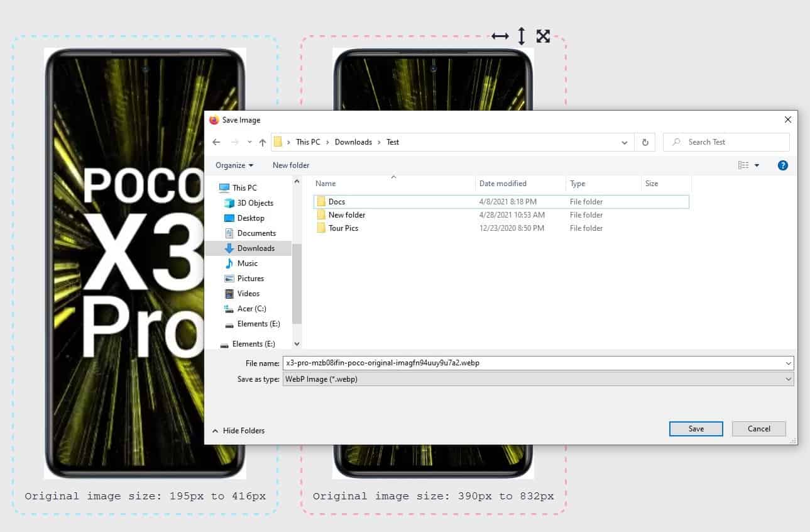
Task: Open Documents in the navigation pane
Action: (x=256, y=233)
